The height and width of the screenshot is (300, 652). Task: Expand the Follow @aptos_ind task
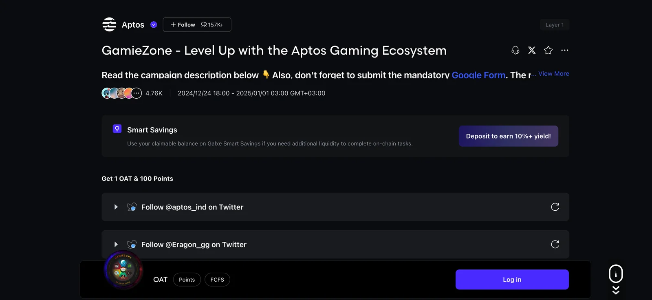pyautogui.click(x=116, y=207)
